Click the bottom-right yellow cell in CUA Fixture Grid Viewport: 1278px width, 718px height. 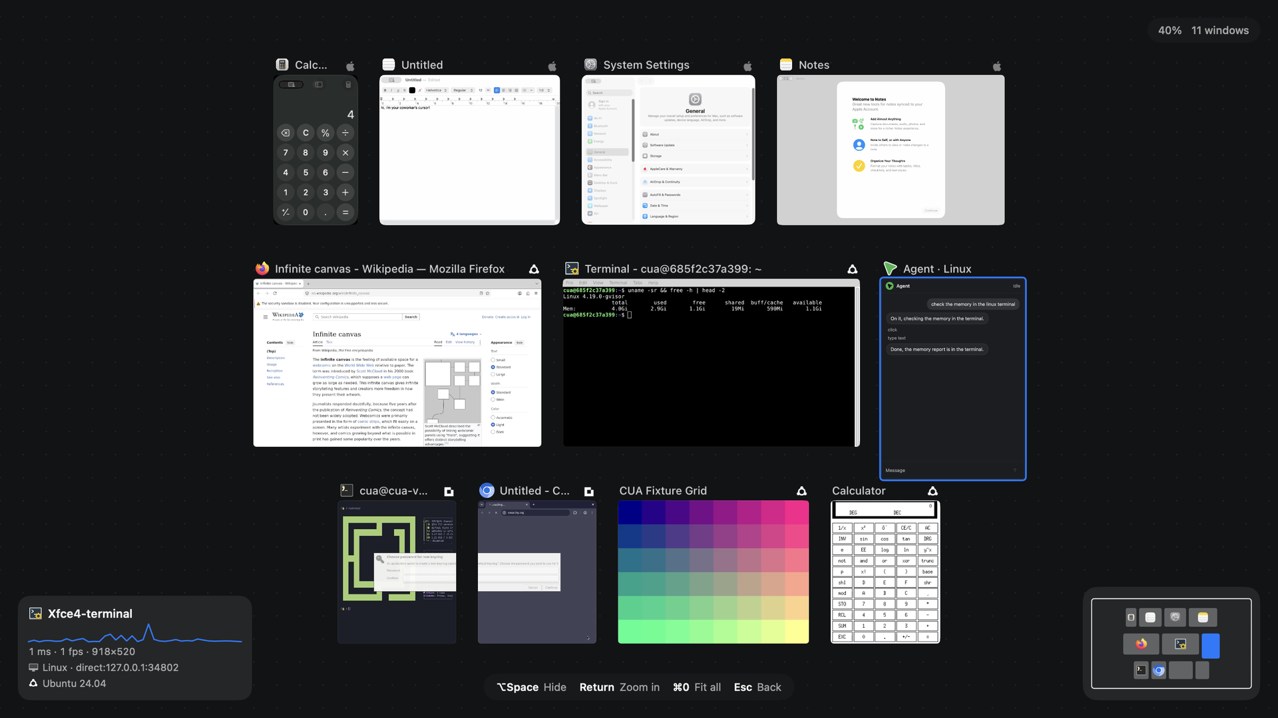click(x=797, y=632)
